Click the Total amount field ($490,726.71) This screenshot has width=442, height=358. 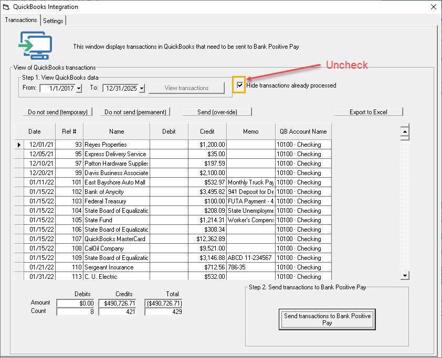(x=163, y=303)
